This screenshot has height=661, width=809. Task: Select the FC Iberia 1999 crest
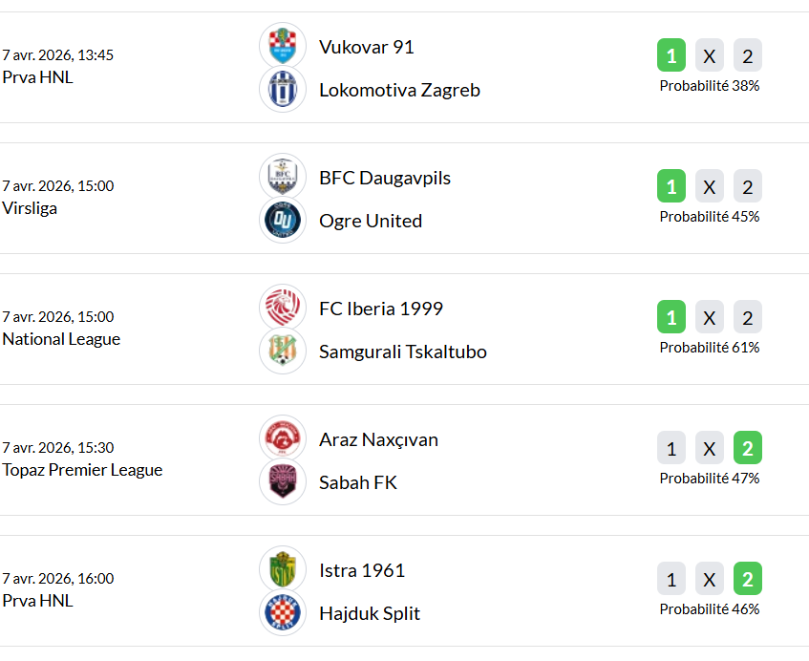[x=283, y=309]
